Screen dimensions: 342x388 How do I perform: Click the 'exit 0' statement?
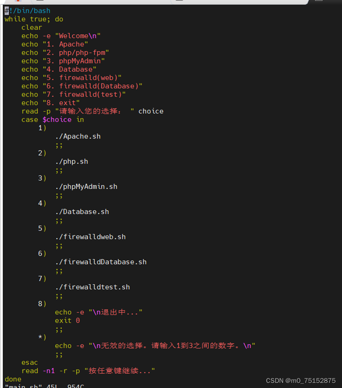(67, 320)
